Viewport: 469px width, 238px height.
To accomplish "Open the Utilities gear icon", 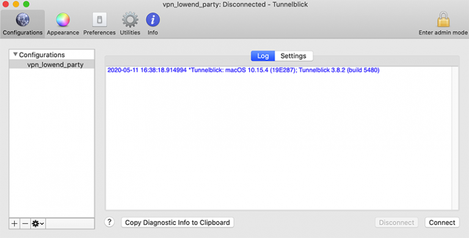I will 130,20.
